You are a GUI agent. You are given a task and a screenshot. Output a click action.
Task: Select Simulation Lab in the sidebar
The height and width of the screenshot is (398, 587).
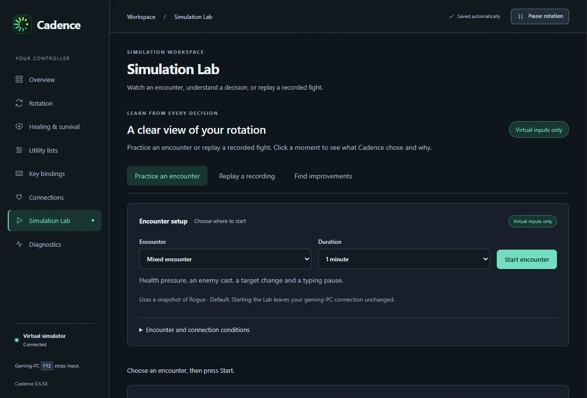click(54, 221)
